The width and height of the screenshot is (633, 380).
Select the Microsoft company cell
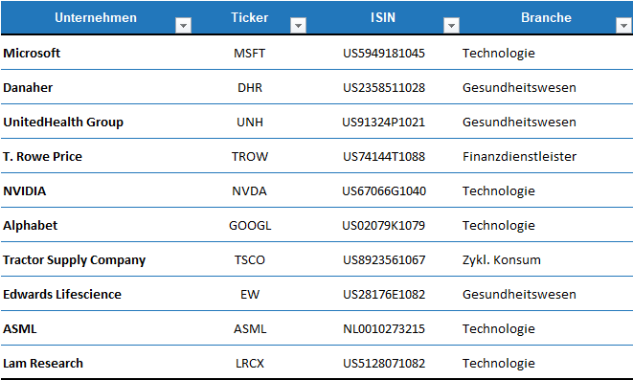click(x=96, y=53)
